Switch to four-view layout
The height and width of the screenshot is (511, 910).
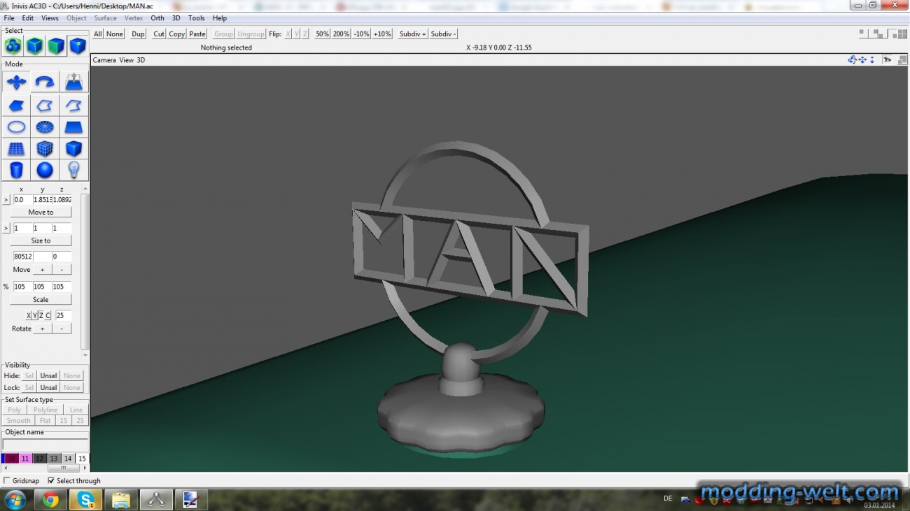[902, 34]
